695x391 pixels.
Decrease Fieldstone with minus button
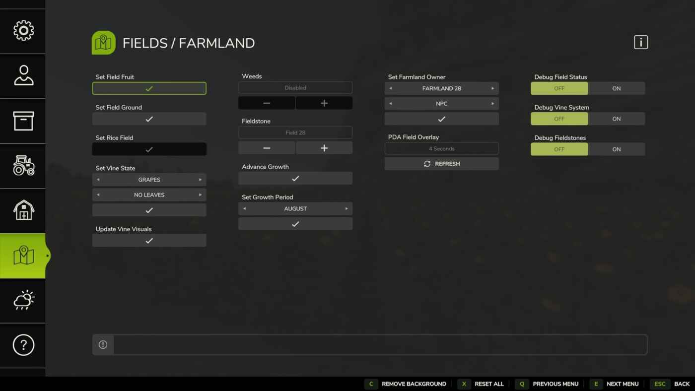pos(267,148)
